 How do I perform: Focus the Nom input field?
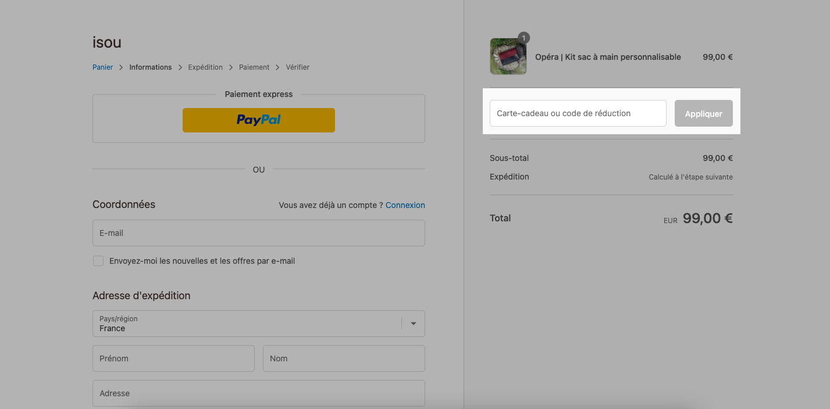pyautogui.click(x=344, y=358)
